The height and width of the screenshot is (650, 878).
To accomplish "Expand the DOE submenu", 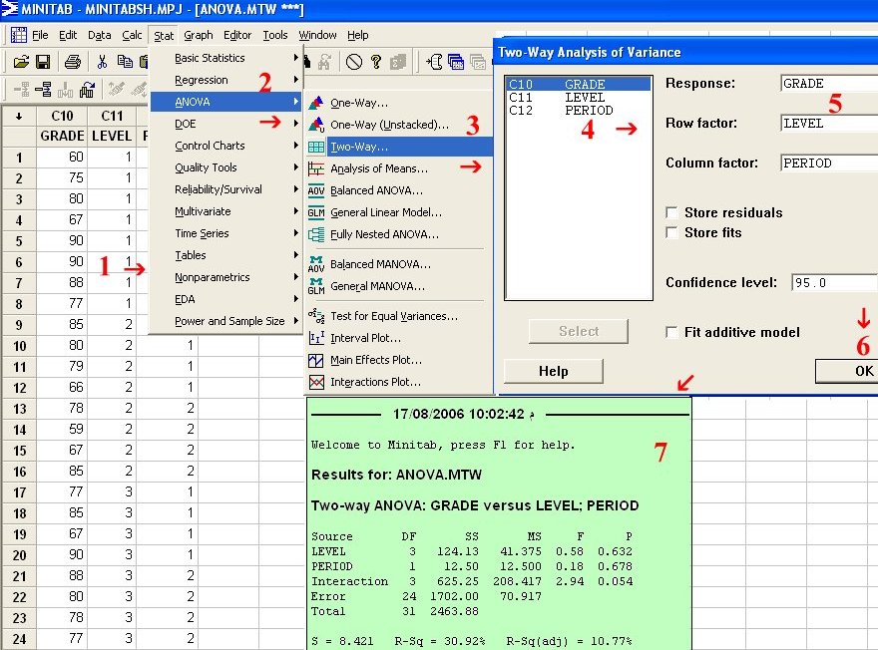I will coord(226,124).
